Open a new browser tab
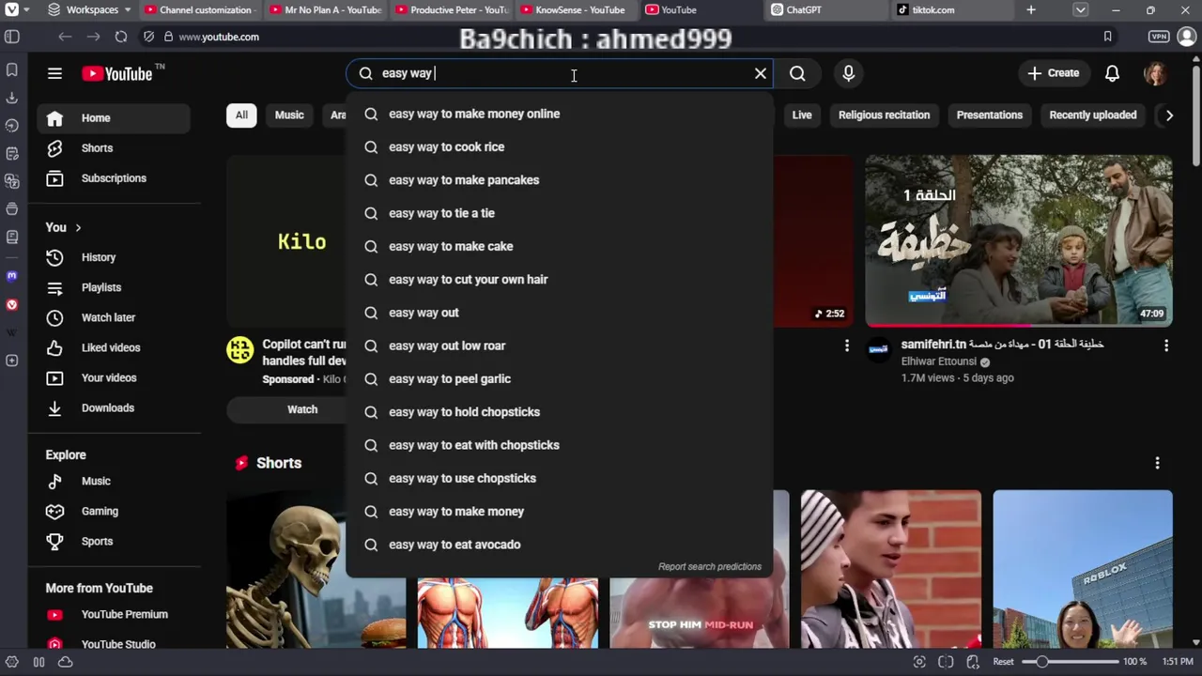This screenshot has height=676, width=1202. point(1031,9)
